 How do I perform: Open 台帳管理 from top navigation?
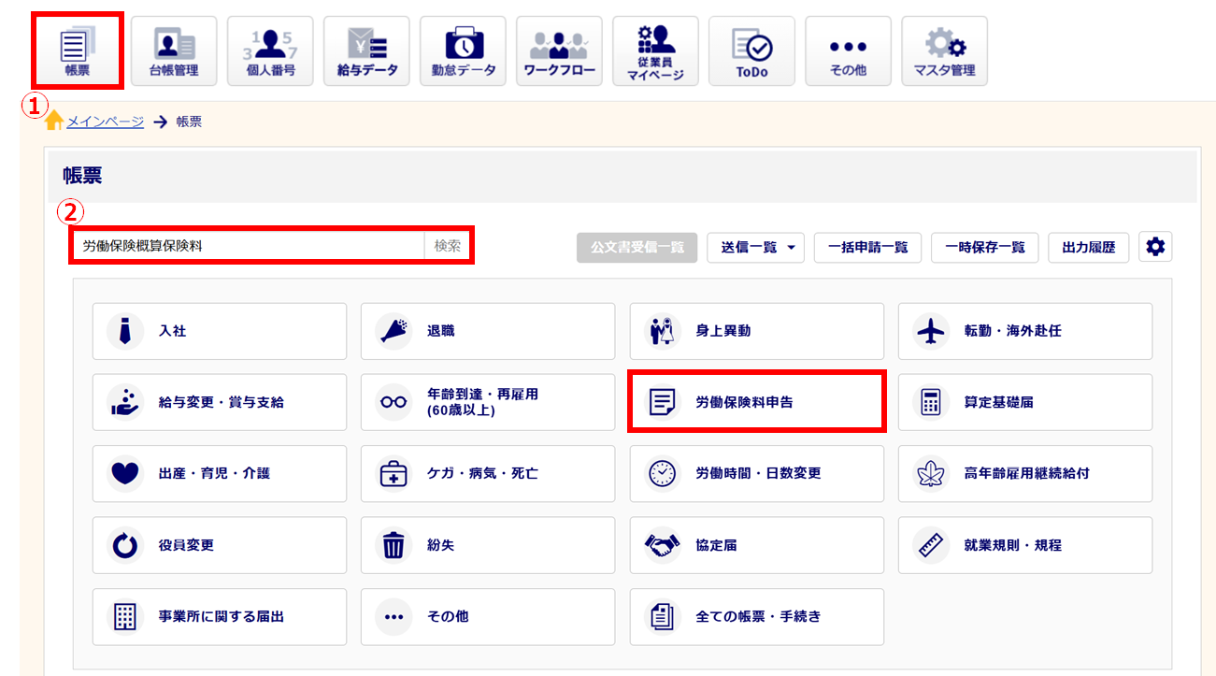point(174,50)
